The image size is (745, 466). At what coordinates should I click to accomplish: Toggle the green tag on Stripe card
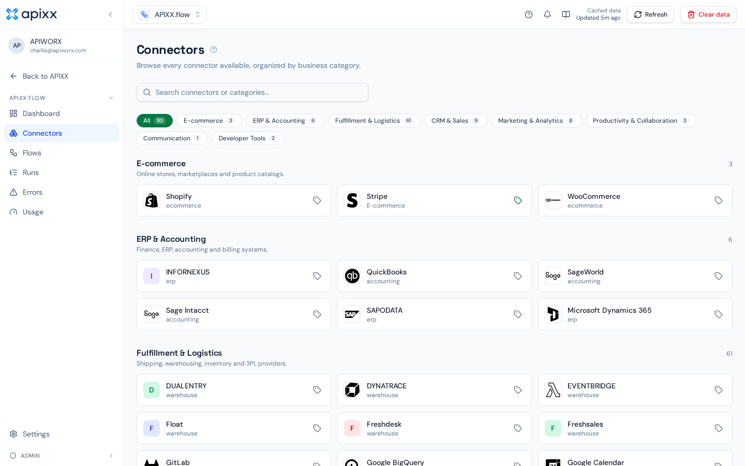click(x=518, y=200)
